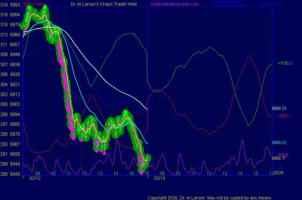302x200 pixels.
Task: Click the cyan 6868.52 moving average value
Action: 279,143
